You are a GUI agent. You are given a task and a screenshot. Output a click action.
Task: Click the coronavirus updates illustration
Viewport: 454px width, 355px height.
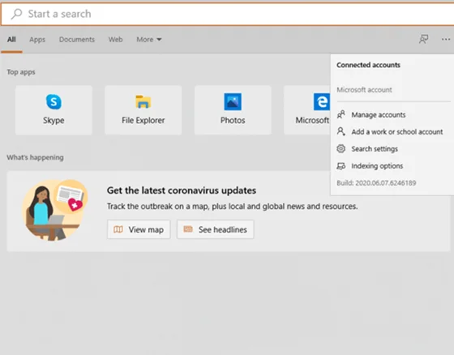pos(54,210)
